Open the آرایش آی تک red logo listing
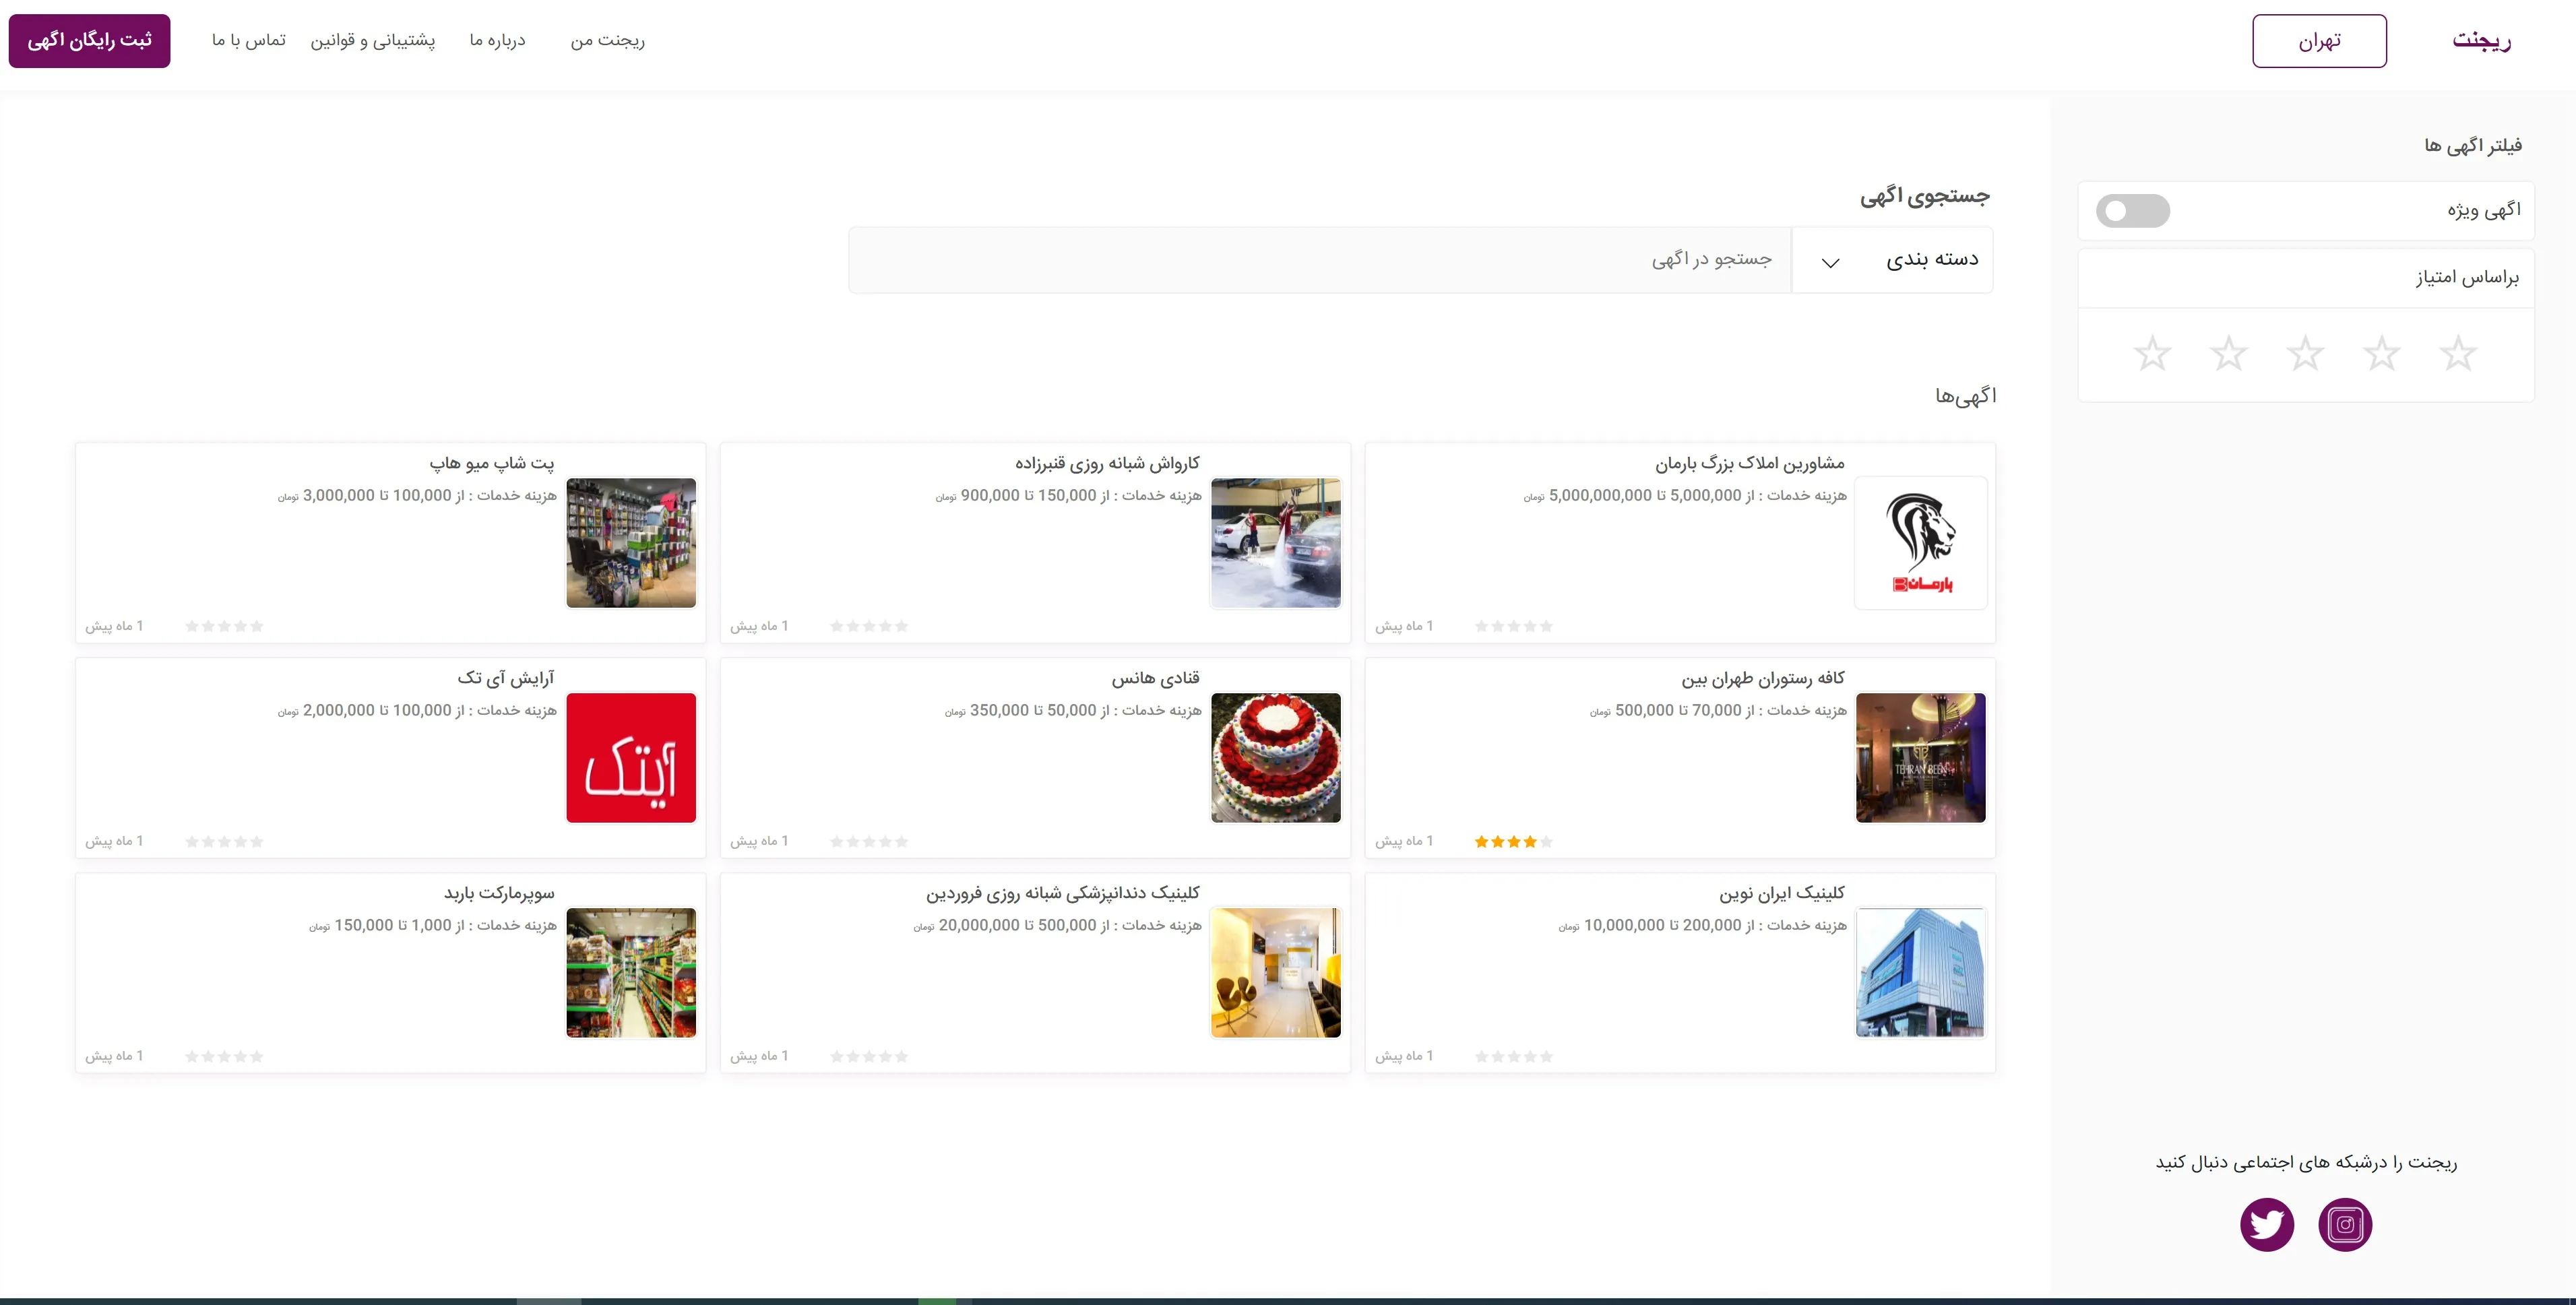 tap(631, 757)
